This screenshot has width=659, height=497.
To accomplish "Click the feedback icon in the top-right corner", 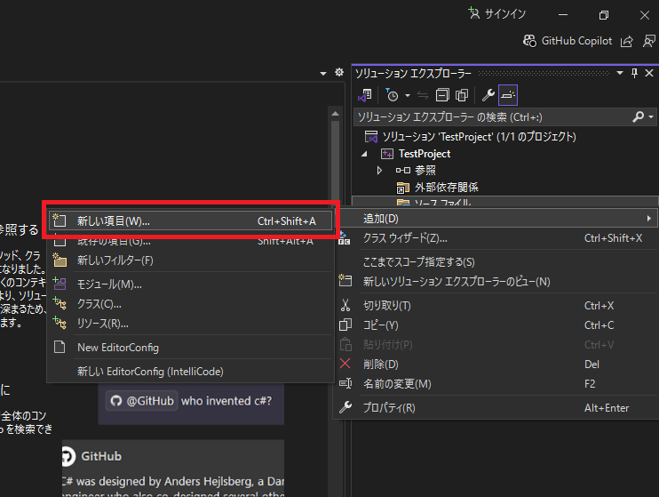I will click(x=648, y=41).
